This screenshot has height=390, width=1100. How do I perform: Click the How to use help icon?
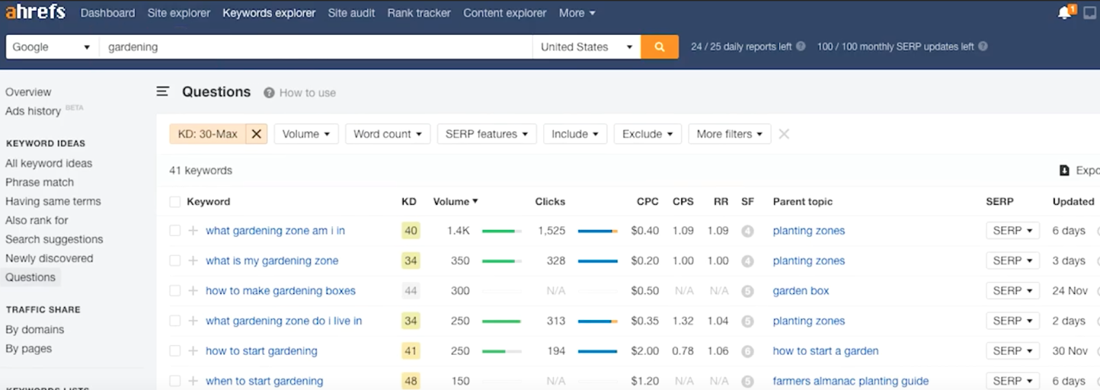(x=269, y=93)
